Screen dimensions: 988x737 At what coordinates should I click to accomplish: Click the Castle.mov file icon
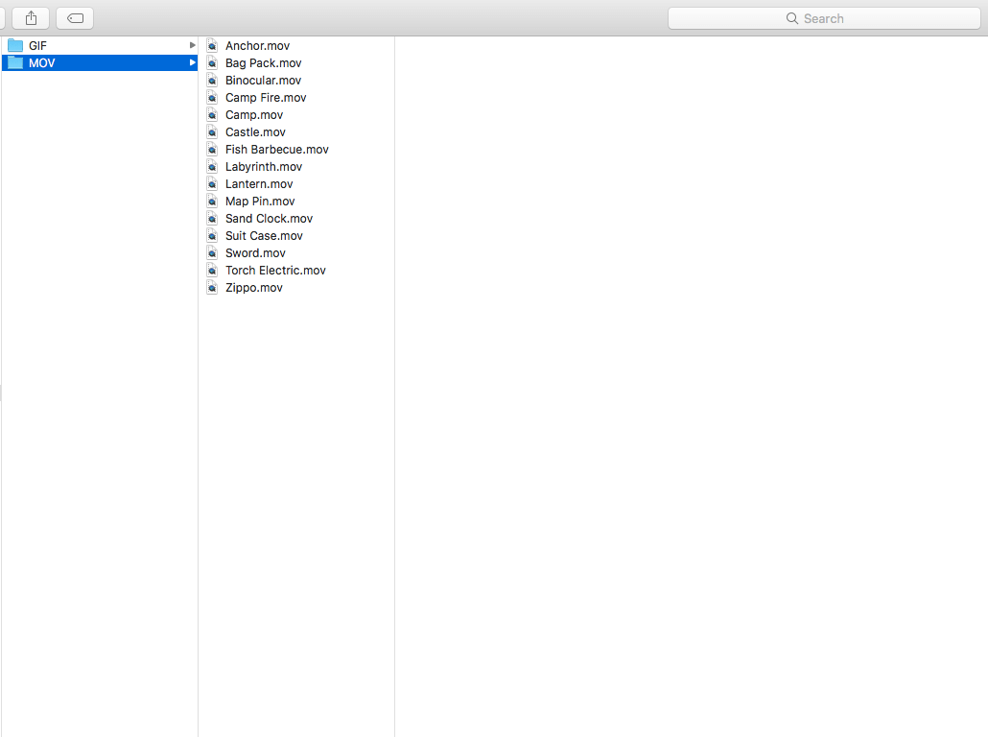tap(212, 131)
